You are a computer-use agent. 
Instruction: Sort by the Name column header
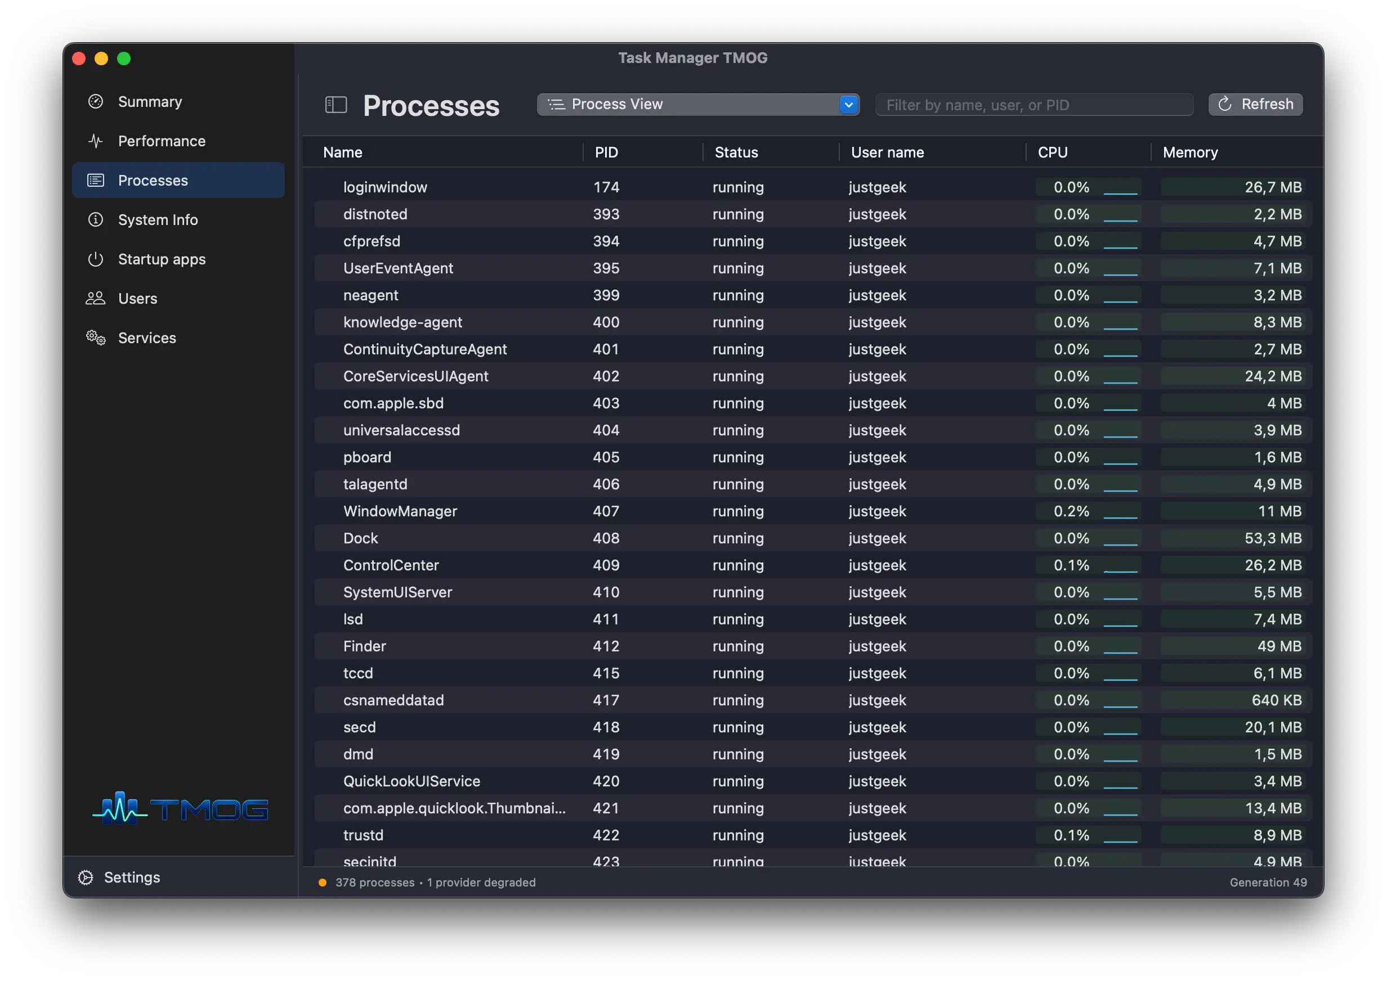pos(343,152)
